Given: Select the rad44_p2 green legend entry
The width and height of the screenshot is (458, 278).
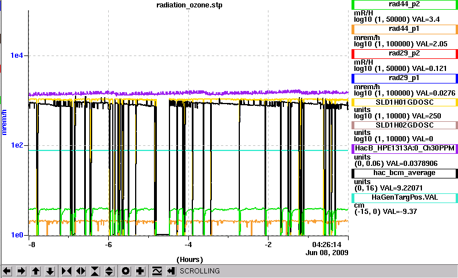Looking at the screenshot, I should [405, 5].
